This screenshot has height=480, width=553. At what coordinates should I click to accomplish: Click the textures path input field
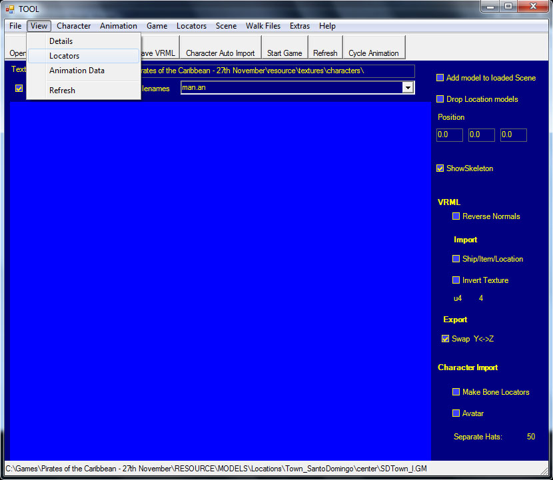277,71
